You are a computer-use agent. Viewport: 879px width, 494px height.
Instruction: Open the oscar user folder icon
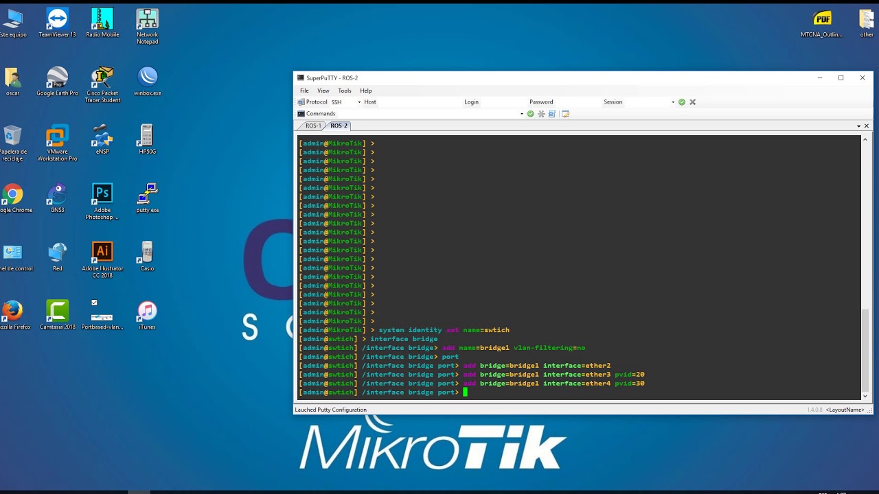pyautogui.click(x=12, y=81)
